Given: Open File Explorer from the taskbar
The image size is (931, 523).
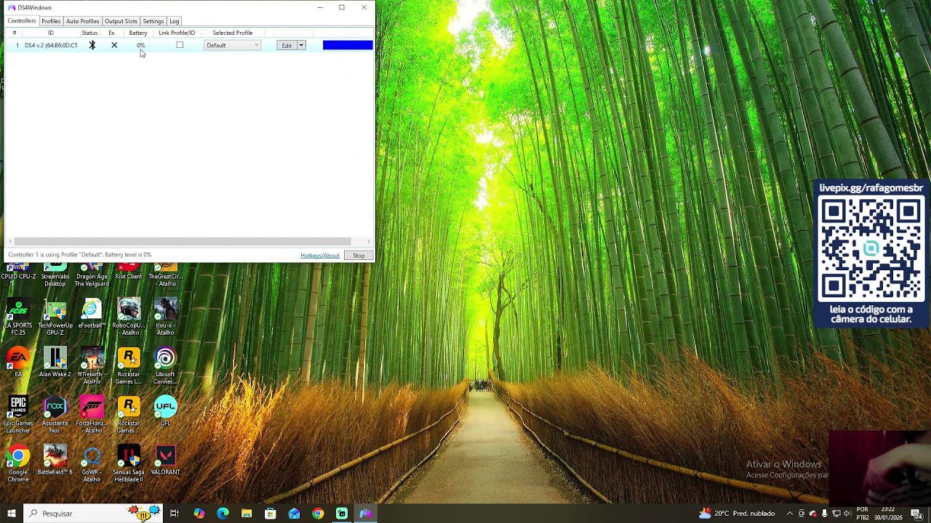Looking at the screenshot, I should tap(247, 514).
